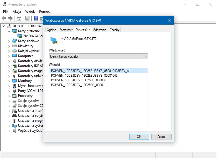Switch to the Sterownik tab
This screenshot has width=217, height=158.
66,30
